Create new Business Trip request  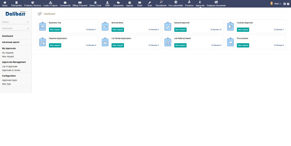point(55,30)
